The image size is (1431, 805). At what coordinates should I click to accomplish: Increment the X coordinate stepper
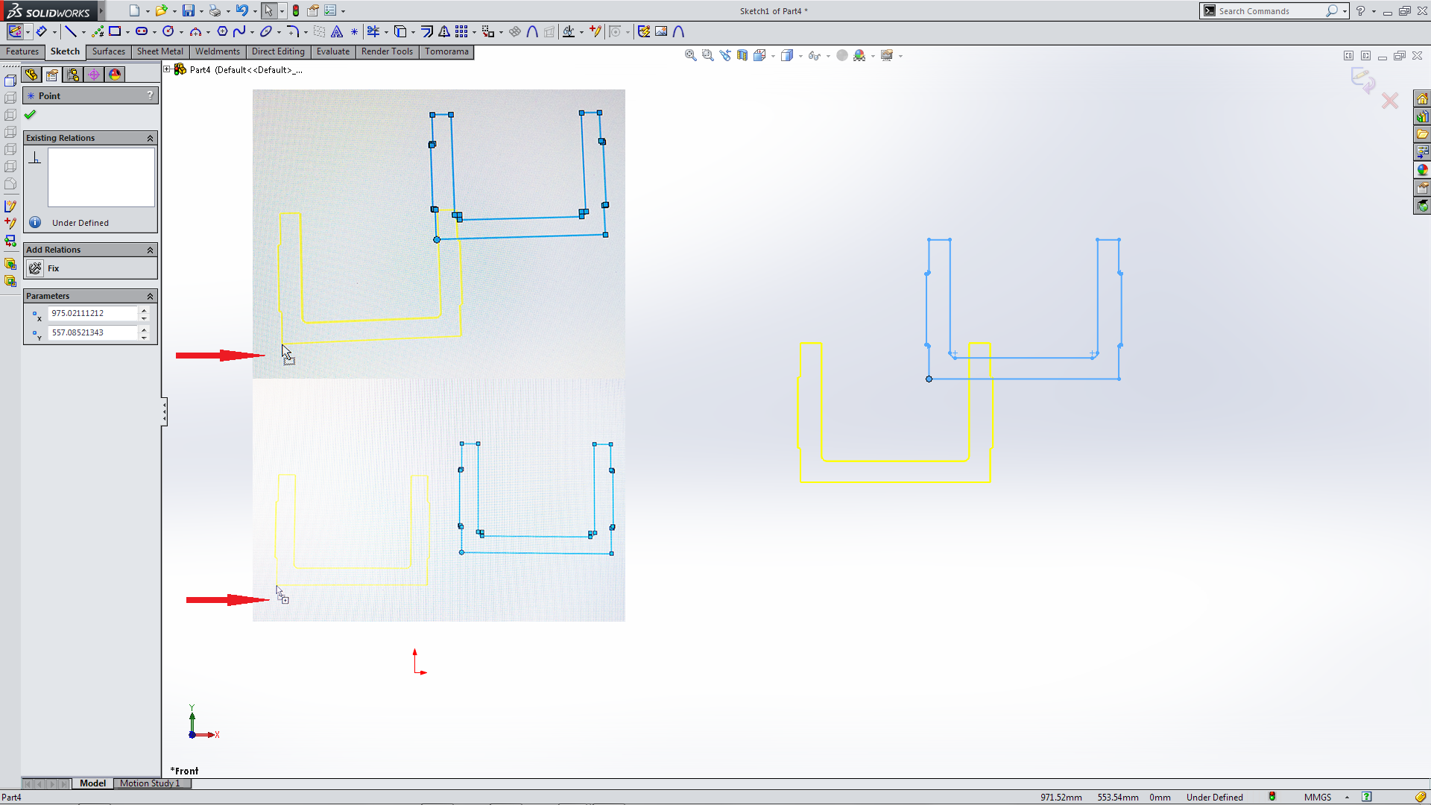(144, 309)
